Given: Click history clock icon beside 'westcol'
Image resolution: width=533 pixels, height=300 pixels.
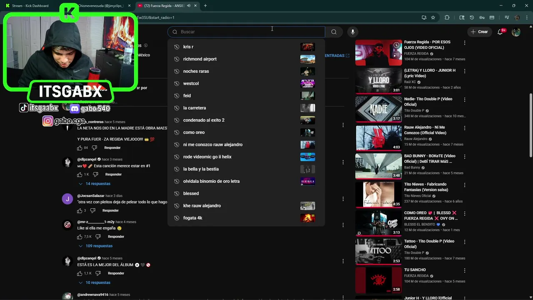Looking at the screenshot, I should coord(177,83).
